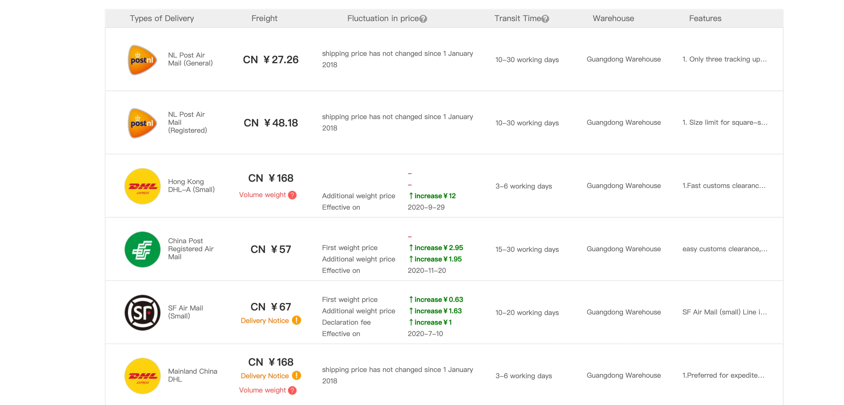
Task: Open Delivery Notice link under SF Air Mail
Action: point(265,321)
